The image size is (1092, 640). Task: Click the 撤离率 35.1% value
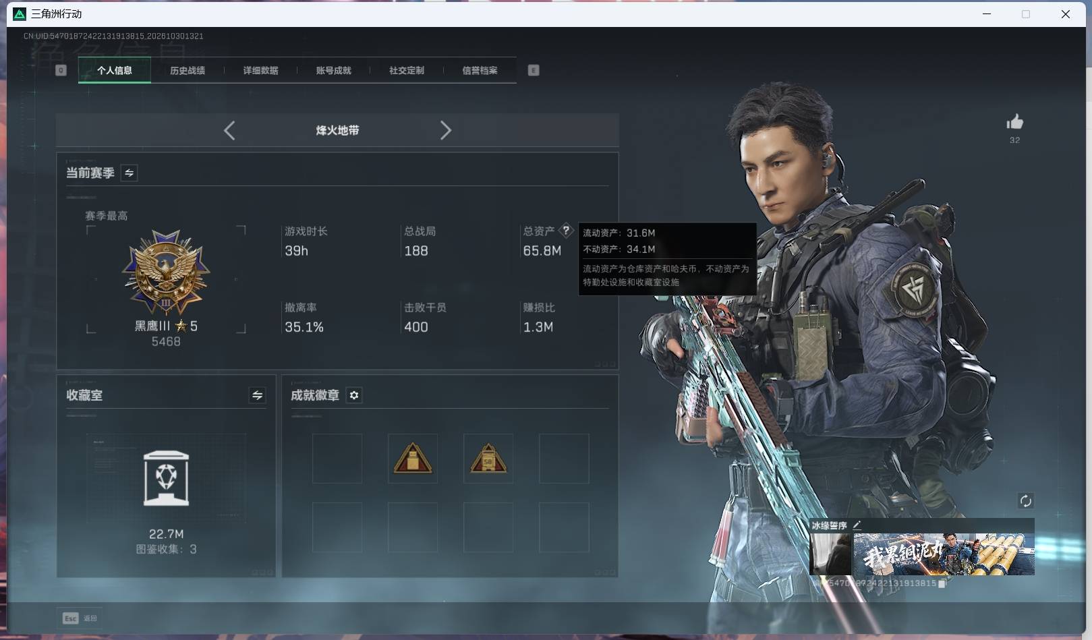[x=304, y=327]
